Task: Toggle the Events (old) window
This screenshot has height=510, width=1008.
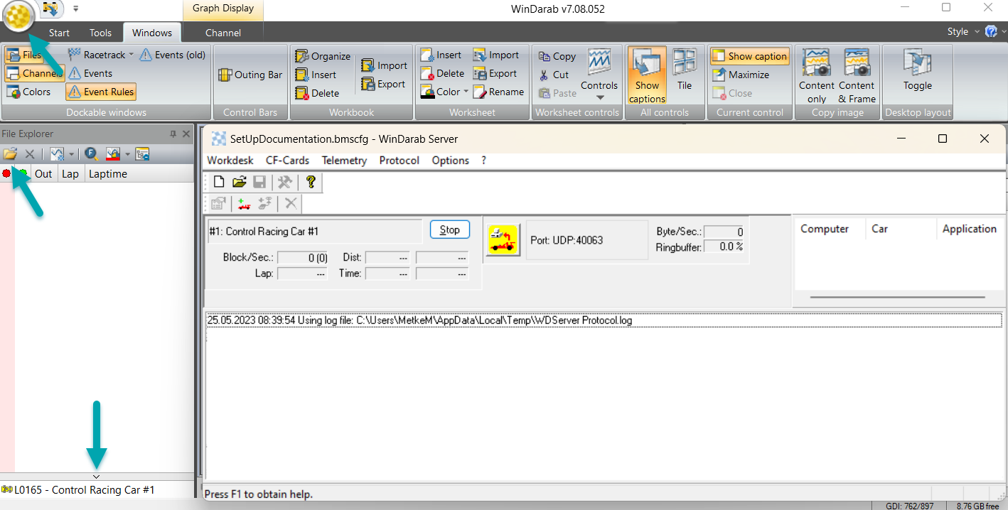Action: (173, 55)
